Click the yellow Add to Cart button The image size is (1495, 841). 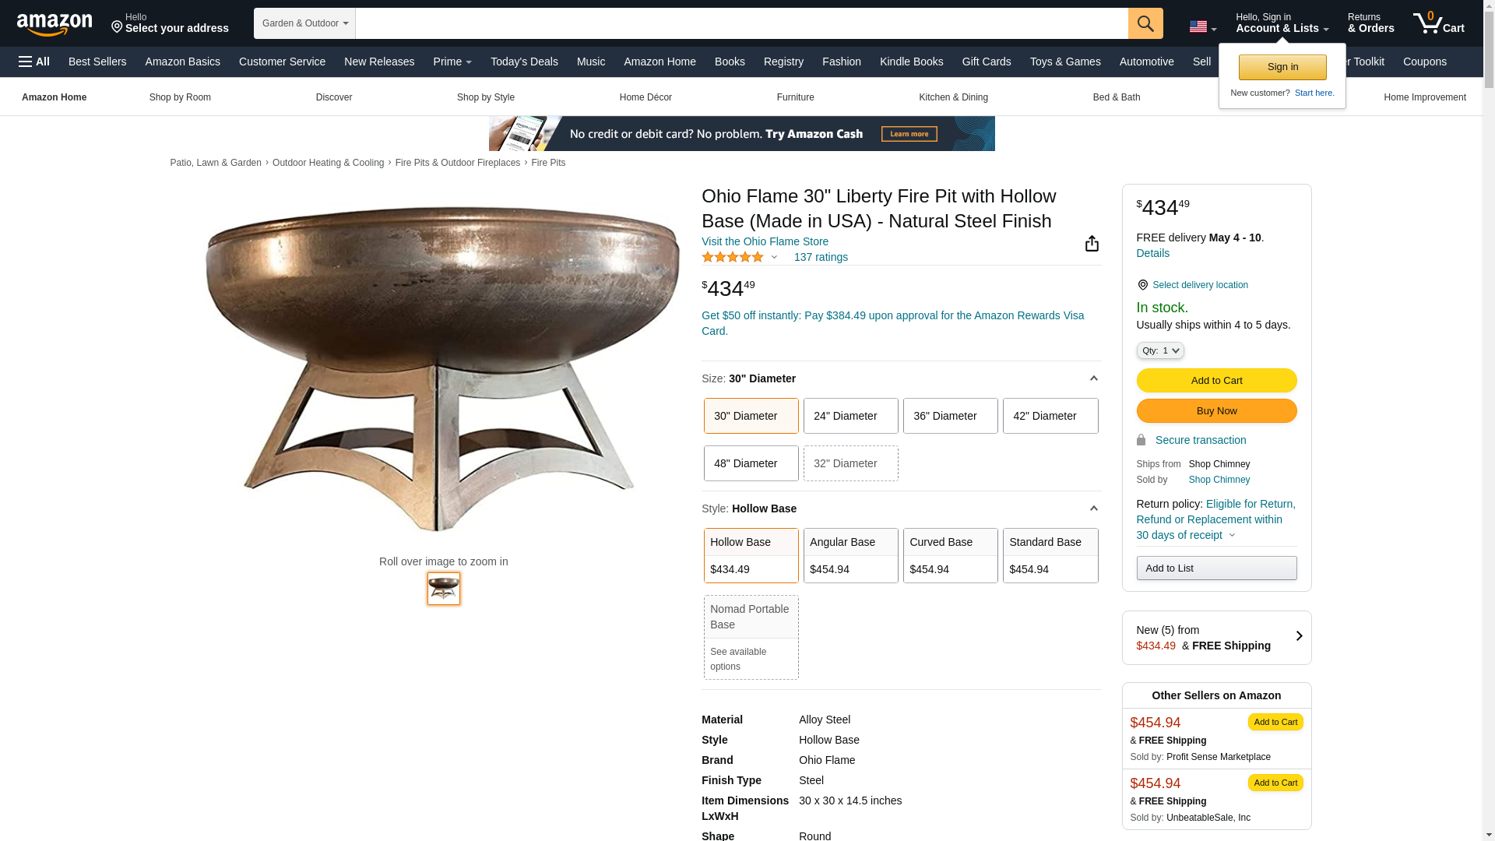pos(1216,381)
